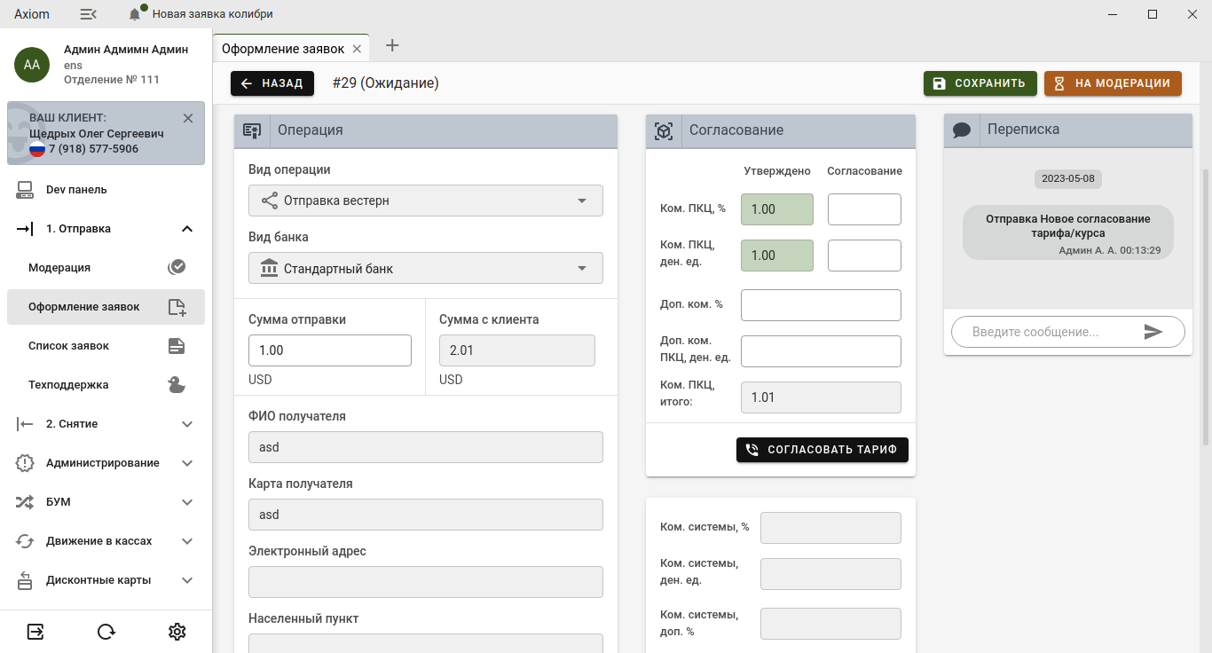
Task: Click the Ком. ПКЦ, итого field
Action: [x=821, y=397]
